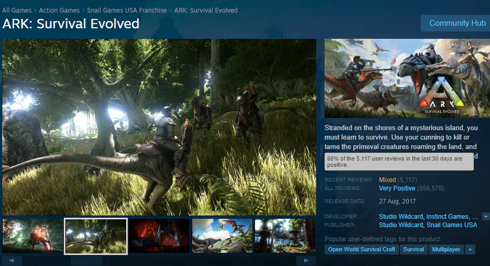Open developer Instinct Games link
The width and height of the screenshot is (490, 266).
[x=448, y=216]
